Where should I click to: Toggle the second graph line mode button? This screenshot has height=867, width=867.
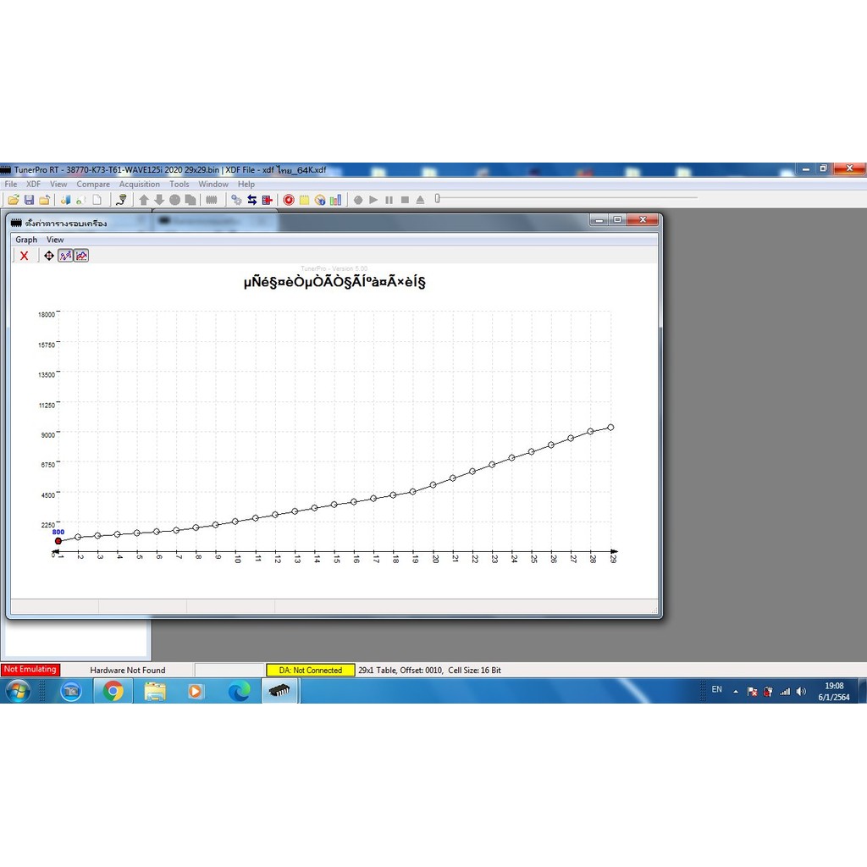(81, 256)
